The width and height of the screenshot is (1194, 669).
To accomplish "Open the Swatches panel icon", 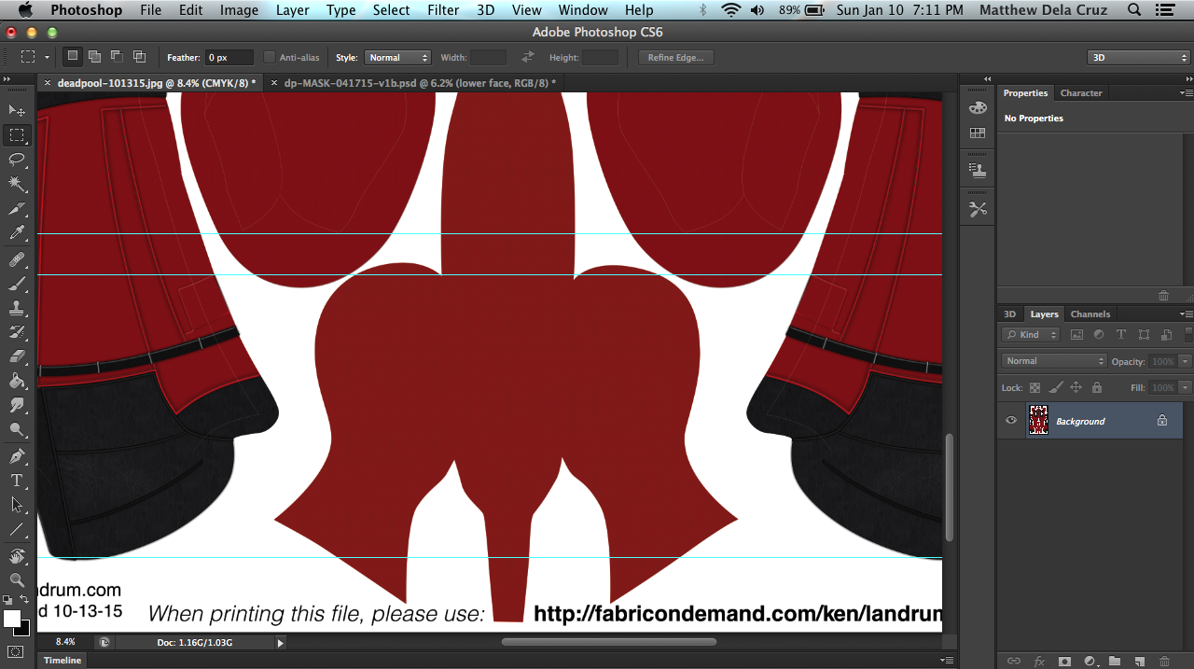I will (978, 133).
